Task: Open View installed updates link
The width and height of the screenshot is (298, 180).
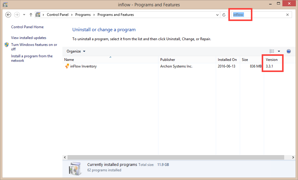Action: tap(29, 38)
